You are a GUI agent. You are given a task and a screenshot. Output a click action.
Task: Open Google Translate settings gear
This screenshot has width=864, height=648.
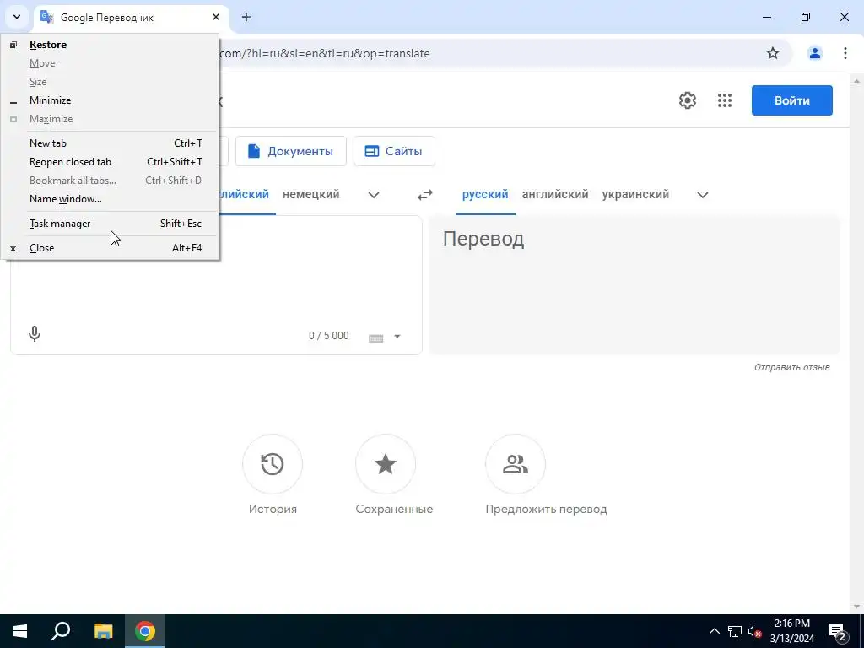[x=687, y=100]
